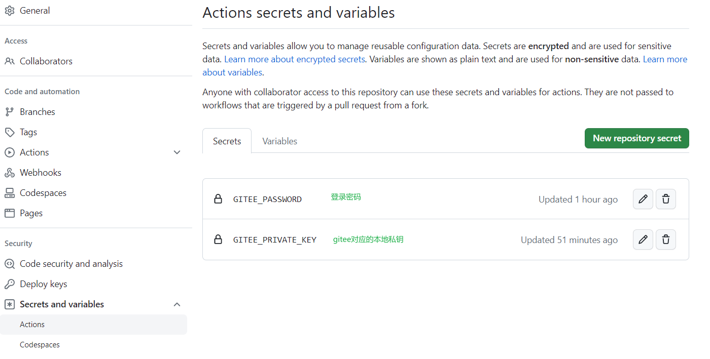710x359 pixels.
Task: Edit the GITEE_PASSWORD secret with pencil icon
Action: tap(643, 199)
